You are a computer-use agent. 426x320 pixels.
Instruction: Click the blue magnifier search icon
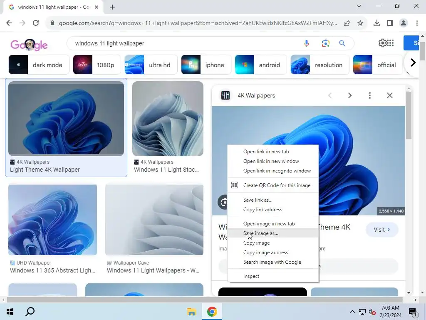point(342,43)
